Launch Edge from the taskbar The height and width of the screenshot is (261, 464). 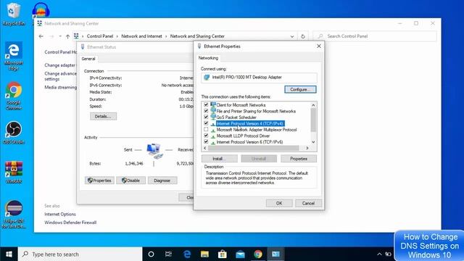[x=187, y=254]
